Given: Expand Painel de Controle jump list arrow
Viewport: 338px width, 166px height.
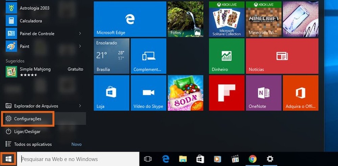Looking at the screenshot, I should click(x=80, y=33).
